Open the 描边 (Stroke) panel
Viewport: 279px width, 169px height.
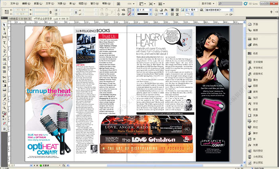tap(253, 39)
